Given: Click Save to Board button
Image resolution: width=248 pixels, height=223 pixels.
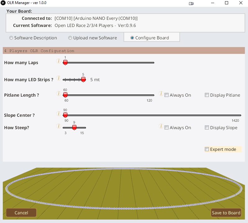Looking at the screenshot, I should (x=226, y=212).
